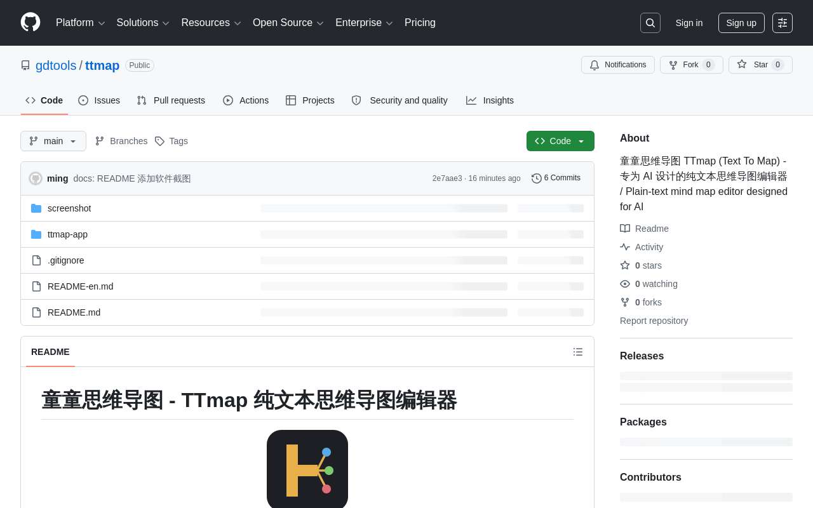Image resolution: width=813 pixels, height=508 pixels.
Task: Open the Releases heading link
Action: (642, 356)
